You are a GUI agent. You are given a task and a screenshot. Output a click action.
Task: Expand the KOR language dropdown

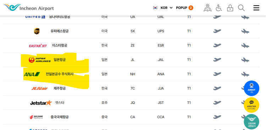pyautogui.click(x=166, y=8)
